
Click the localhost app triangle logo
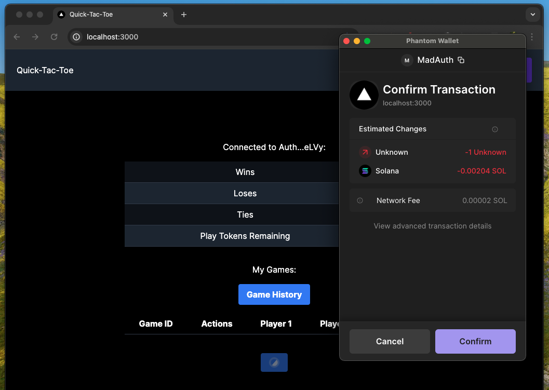[364, 95]
